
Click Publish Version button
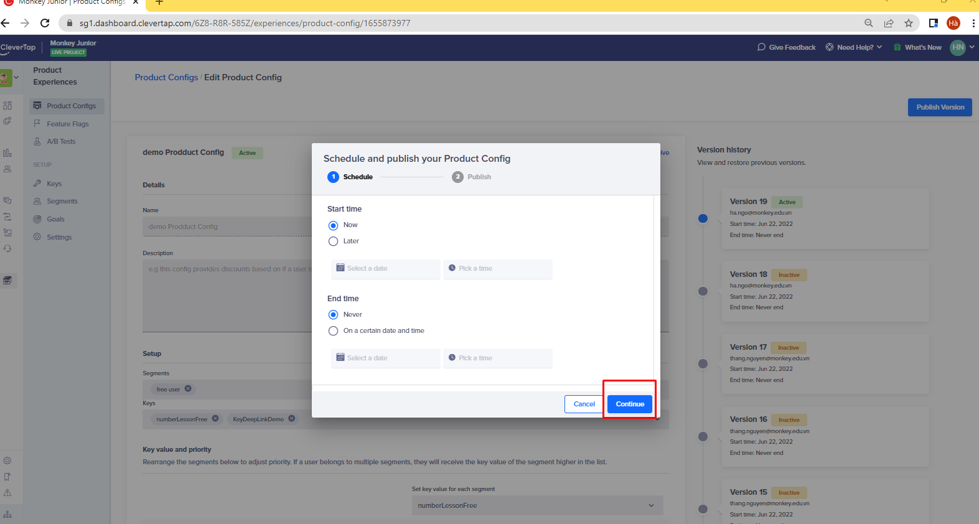coord(940,107)
